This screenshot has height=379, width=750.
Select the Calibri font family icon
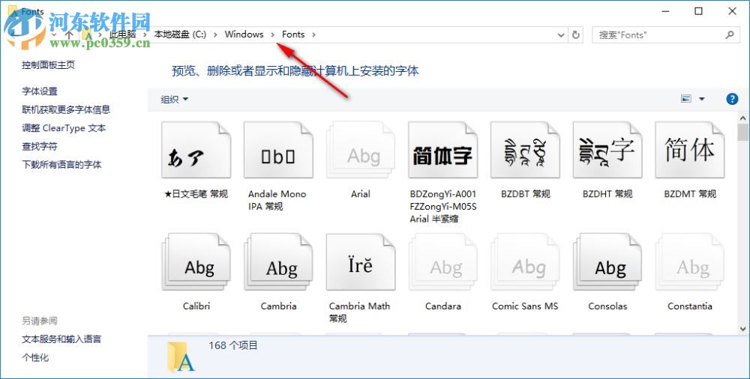click(x=196, y=262)
